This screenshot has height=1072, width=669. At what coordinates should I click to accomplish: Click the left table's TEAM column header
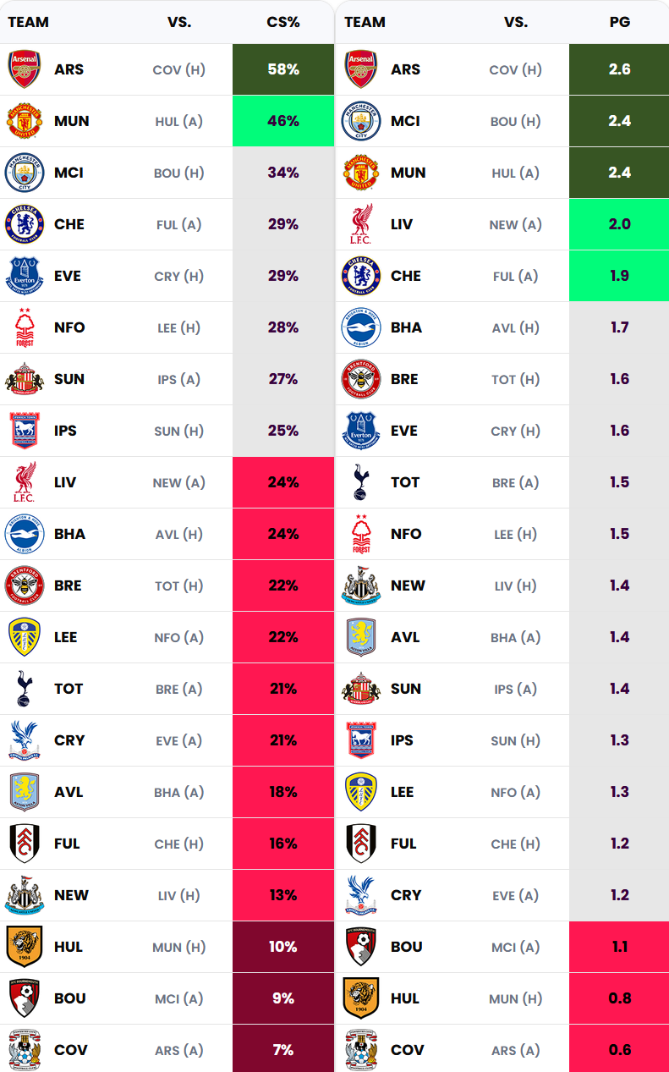coord(29,22)
